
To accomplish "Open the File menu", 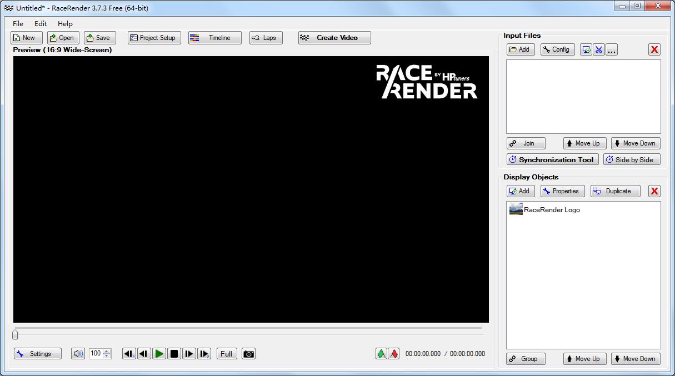I will pyautogui.click(x=18, y=23).
